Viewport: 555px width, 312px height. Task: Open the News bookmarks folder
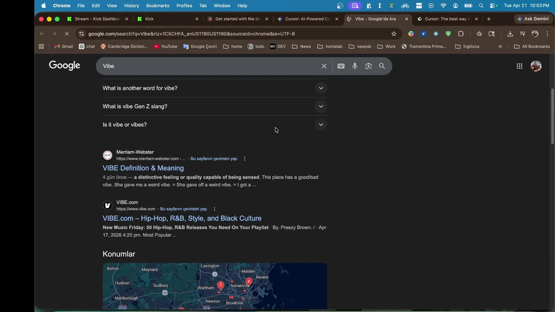click(x=301, y=46)
